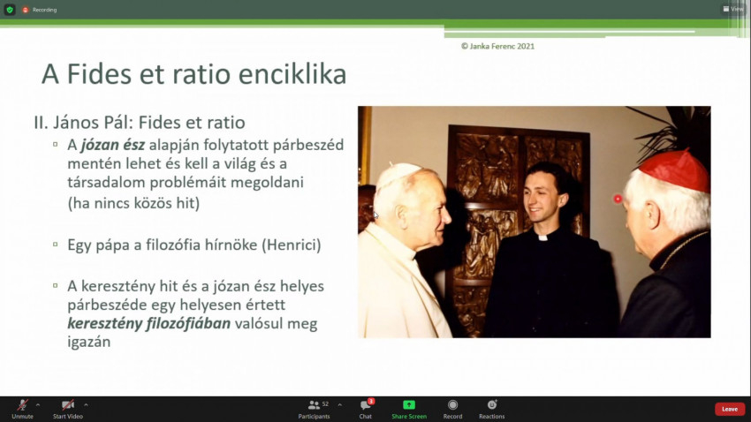Expand the arrow next to Participants
Image resolution: width=751 pixels, height=422 pixels.
(x=340, y=404)
